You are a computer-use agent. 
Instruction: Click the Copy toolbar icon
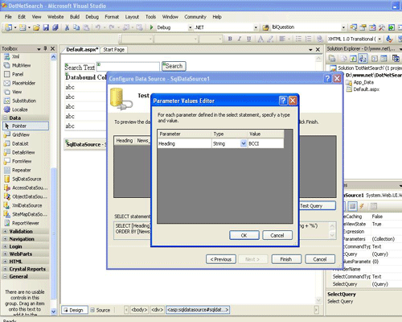76,27
